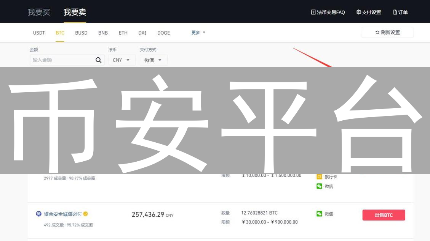
Task: Click WeChat icon below 银行卡
Action: pos(319,186)
